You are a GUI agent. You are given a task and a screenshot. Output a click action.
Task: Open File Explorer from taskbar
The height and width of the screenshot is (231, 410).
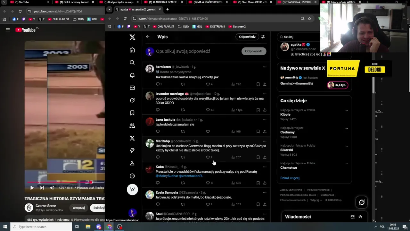[88, 227]
